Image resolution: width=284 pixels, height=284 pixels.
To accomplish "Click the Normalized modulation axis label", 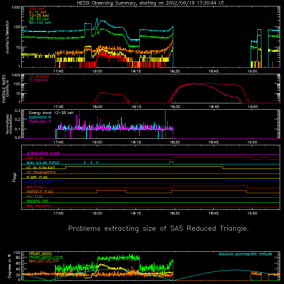I will coord(9,124).
